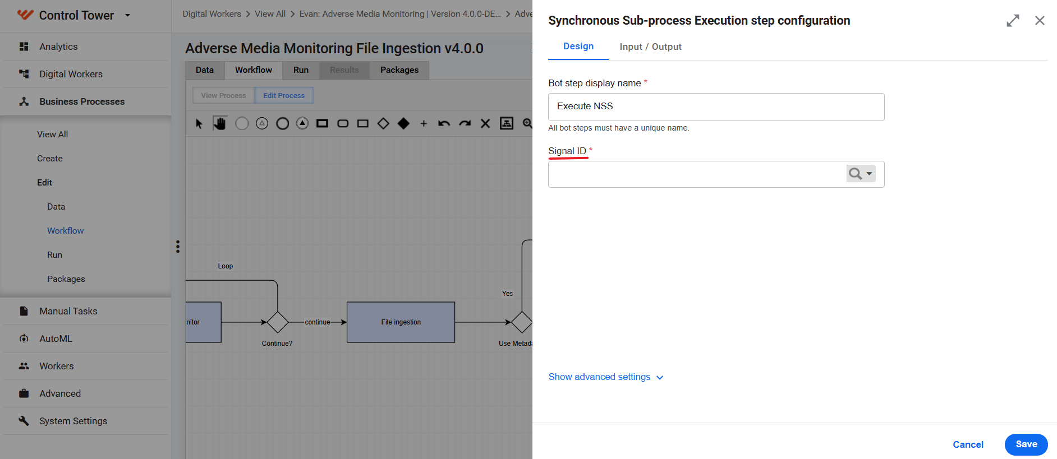Screen dimensions: 1057x459
Task: Open Packages under Edit submenu
Action: click(x=66, y=279)
